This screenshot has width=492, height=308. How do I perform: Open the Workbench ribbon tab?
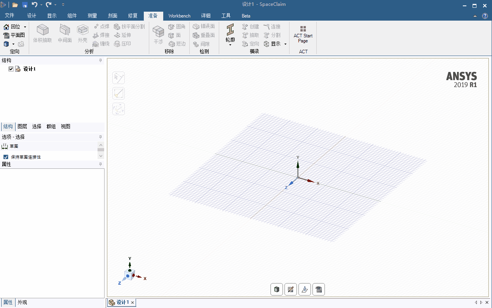[180, 16]
